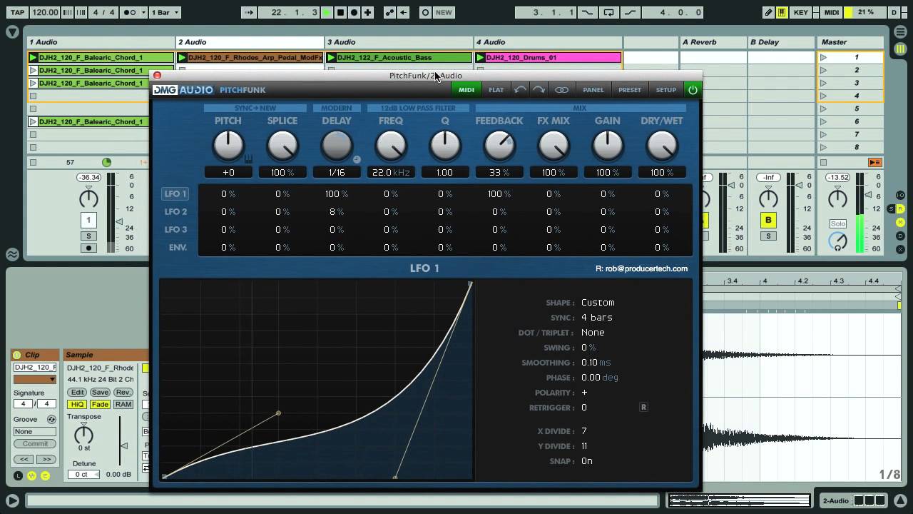Toggle the B Delay track activator
The height and width of the screenshot is (514, 913).
pos(768,220)
